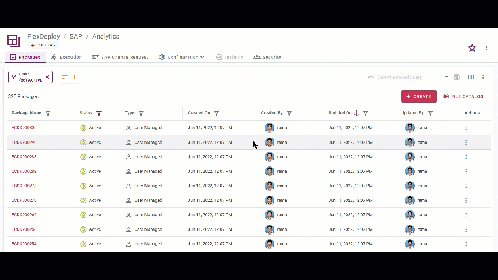Viewport: 498px width, 280px height.
Task: Mark the project as favorite with the star
Action: [x=472, y=48]
